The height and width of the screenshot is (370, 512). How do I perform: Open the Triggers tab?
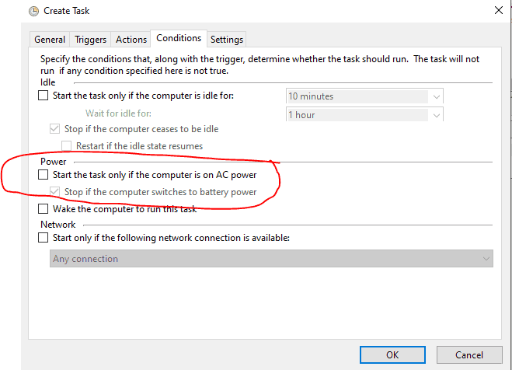click(x=90, y=40)
